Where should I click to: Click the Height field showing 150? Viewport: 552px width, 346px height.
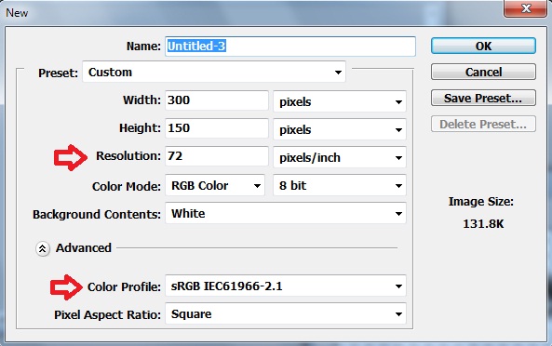click(x=217, y=128)
